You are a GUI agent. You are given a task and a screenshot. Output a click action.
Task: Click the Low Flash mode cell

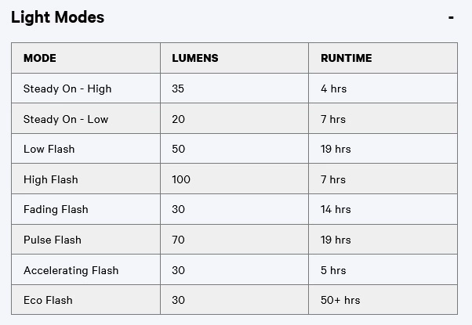click(49, 149)
